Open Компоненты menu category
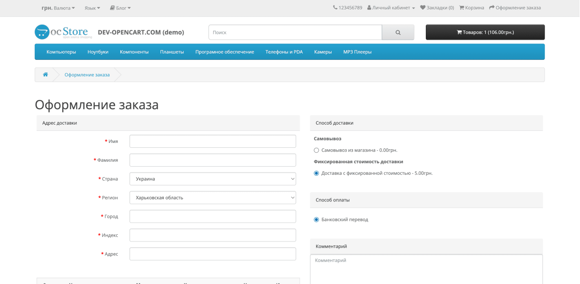Viewport: 580px width, 284px height. click(x=134, y=52)
